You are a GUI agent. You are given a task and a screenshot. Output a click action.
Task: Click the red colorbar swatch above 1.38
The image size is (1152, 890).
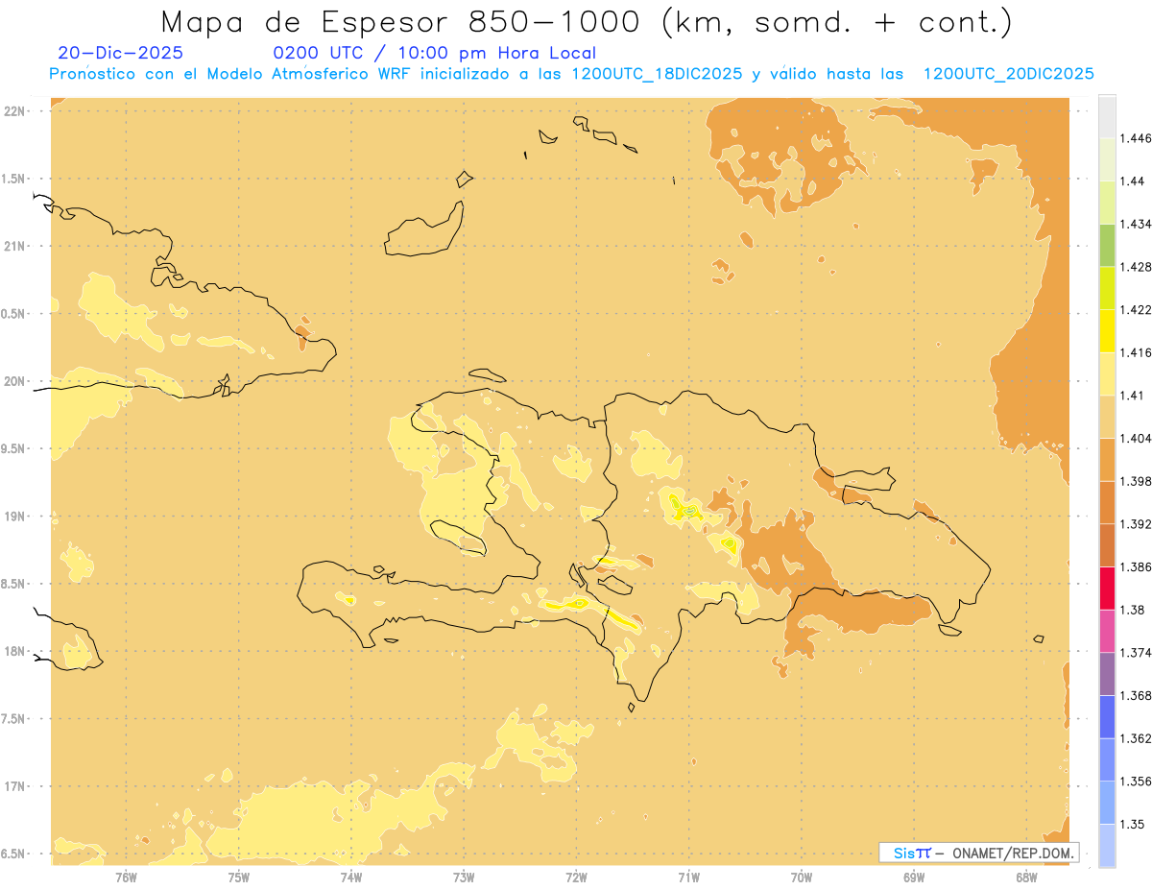click(1107, 589)
